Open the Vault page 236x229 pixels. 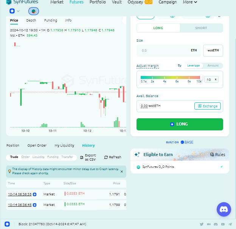[x=116, y=2]
